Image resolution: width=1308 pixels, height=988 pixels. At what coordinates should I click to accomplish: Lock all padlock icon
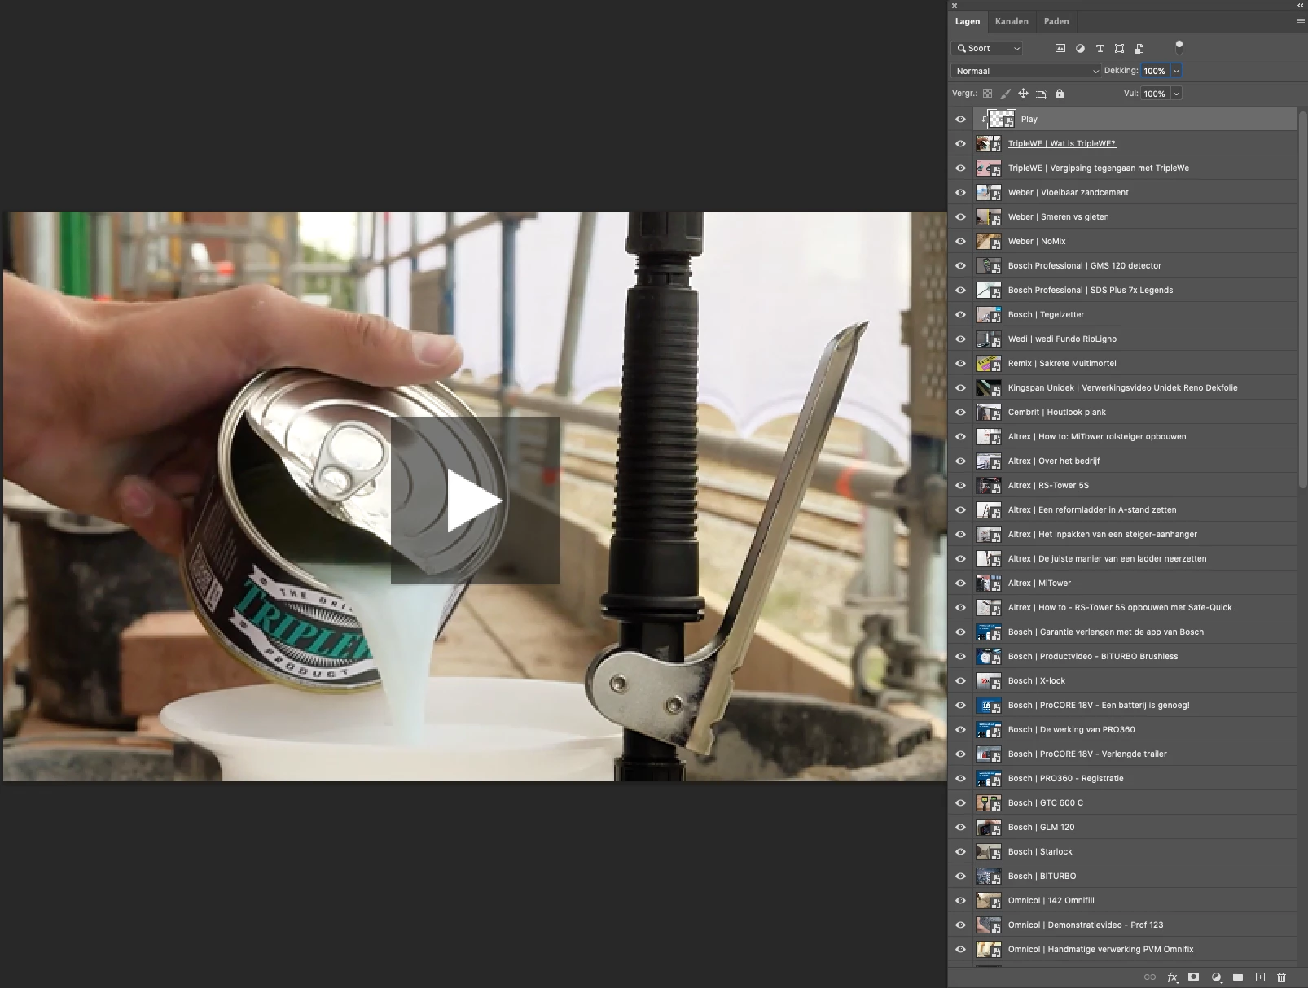coord(1060,94)
